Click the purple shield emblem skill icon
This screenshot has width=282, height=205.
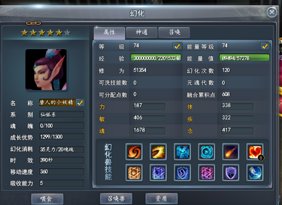point(231,173)
